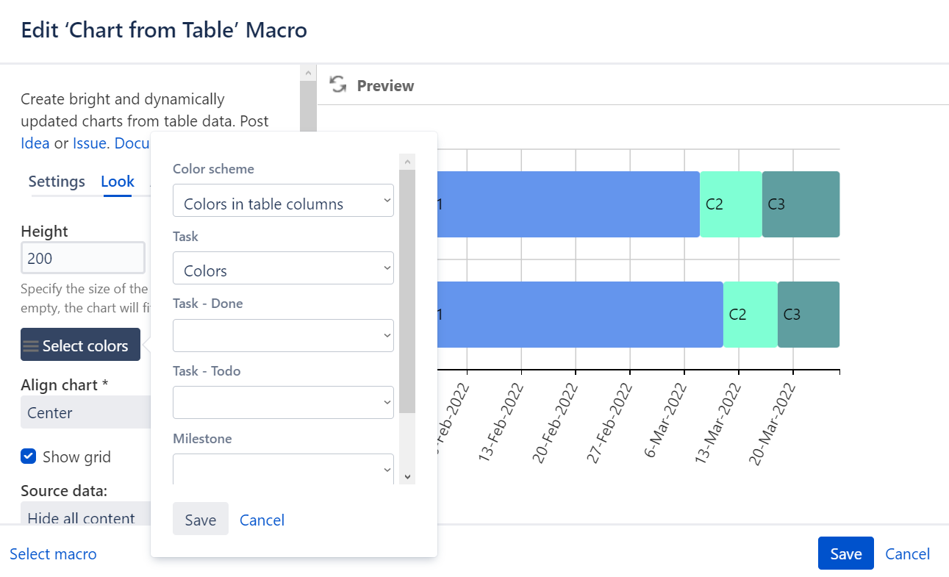
Task: Click the Select macro link
Action: (x=53, y=553)
